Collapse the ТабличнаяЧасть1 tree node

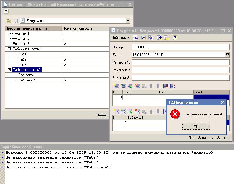tap(9, 49)
